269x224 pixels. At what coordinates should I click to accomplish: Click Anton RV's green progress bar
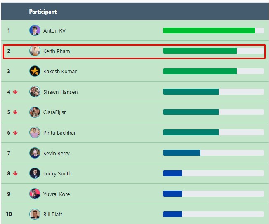(x=209, y=30)
